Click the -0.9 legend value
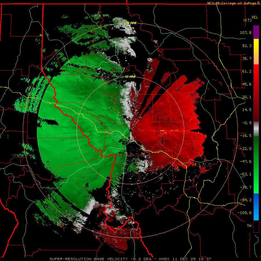Screen dimensions: 261x261 pos(247,123)
